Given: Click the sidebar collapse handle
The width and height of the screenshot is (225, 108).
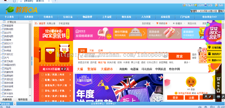Looking at the screenshot, I should tap(32, 61).
